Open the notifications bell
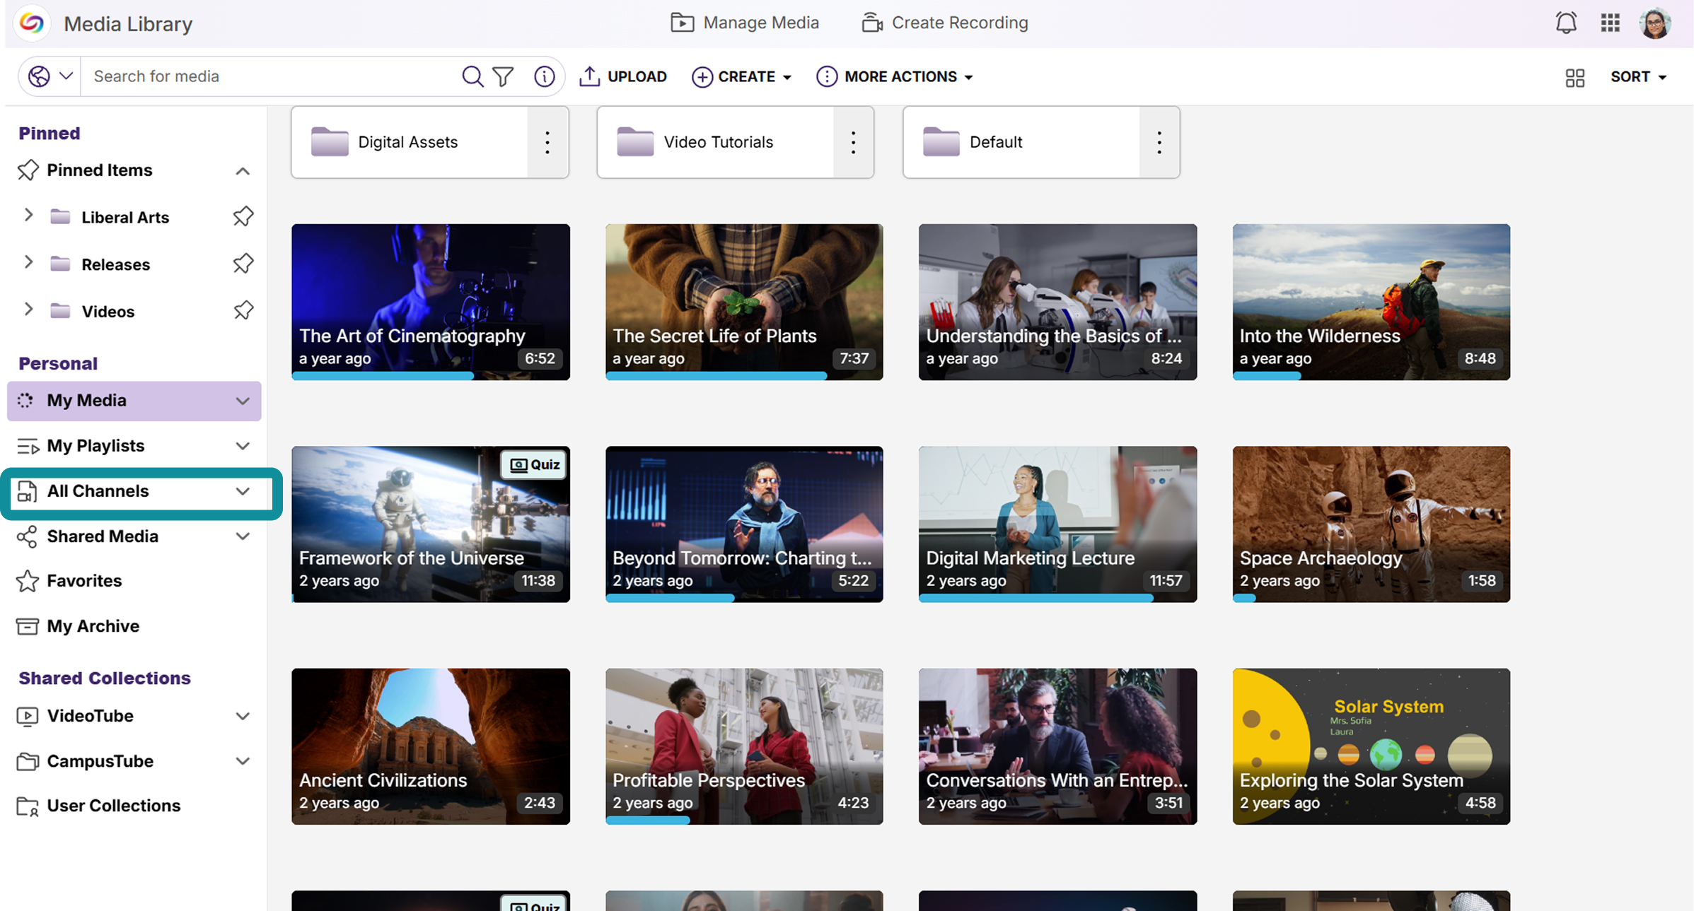Image resolution: width=1694 pixels, height=911 pixels. (1566, 23)
